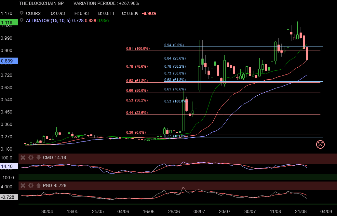Image resolution: width=337 pixels, height=216 pixels.
Task: Click the PGO -0.728 label
Action: point(55,185)
